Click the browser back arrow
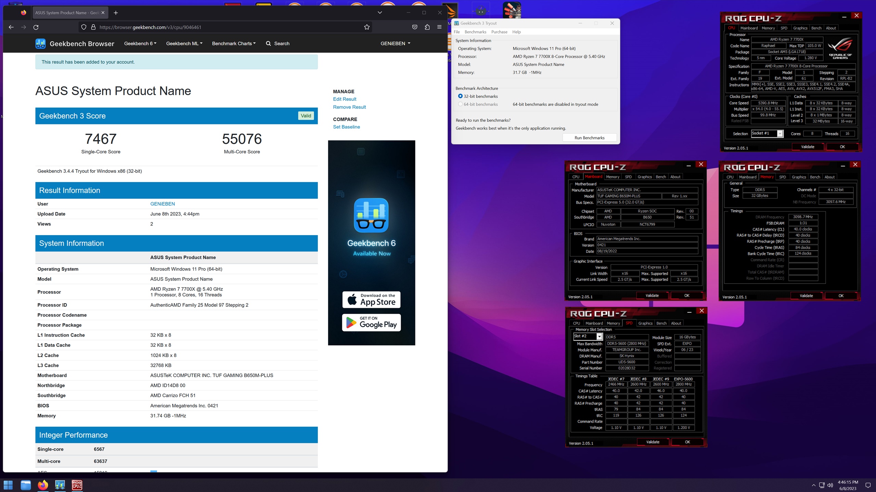This screenshot has height=492, width=876. coord(11,27)
